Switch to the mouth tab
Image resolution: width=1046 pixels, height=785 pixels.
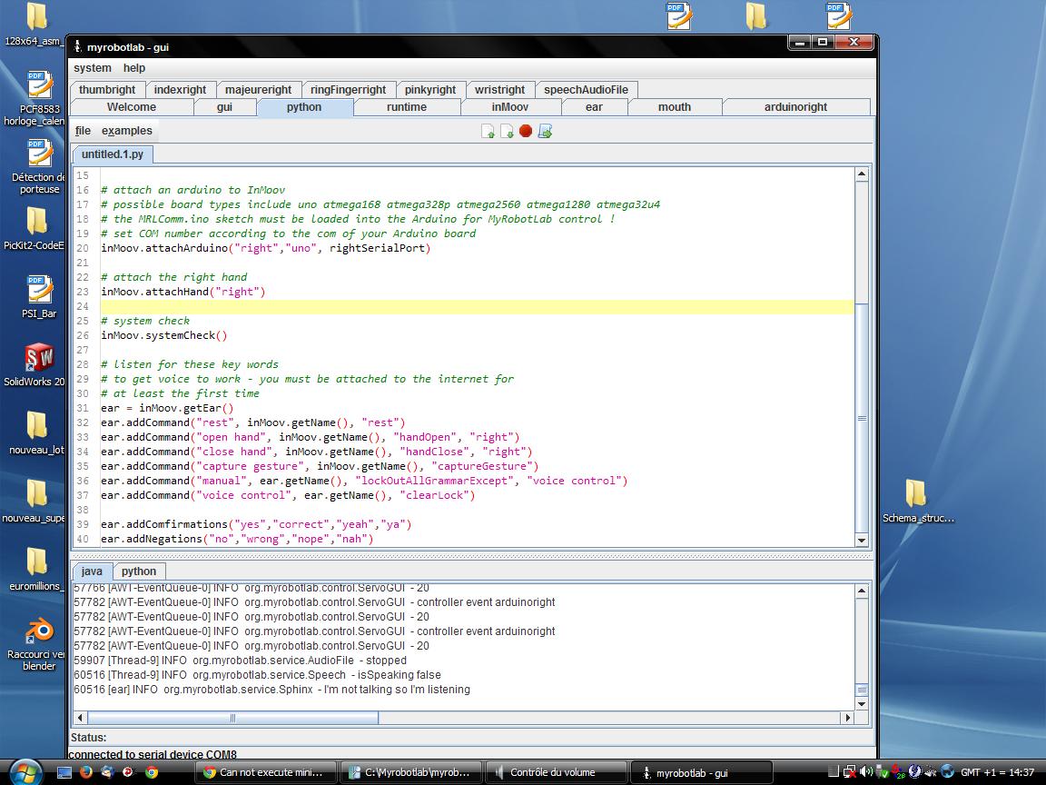[675, 107]
